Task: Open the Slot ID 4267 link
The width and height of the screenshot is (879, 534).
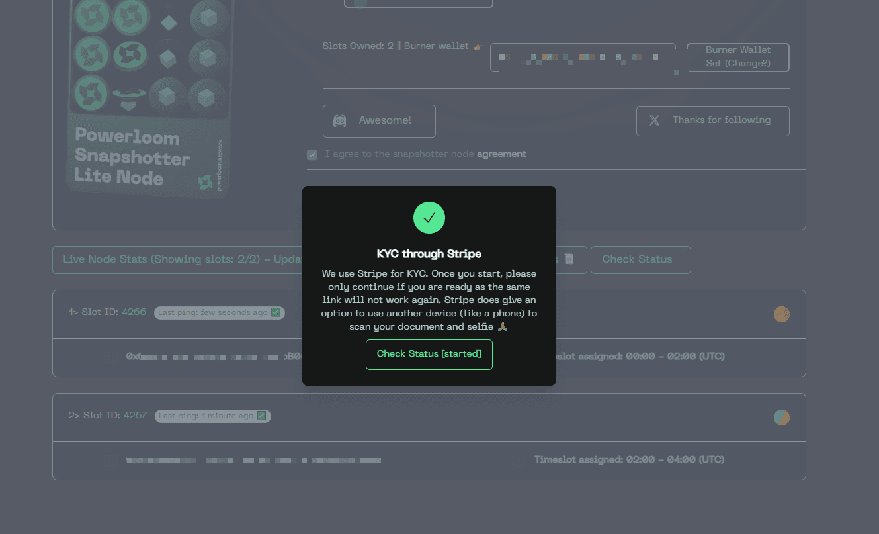Action: pos(135,415)
